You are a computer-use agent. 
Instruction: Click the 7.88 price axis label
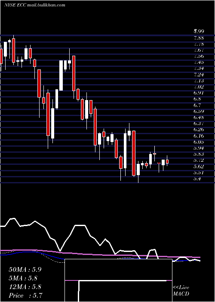click(199, 38)
